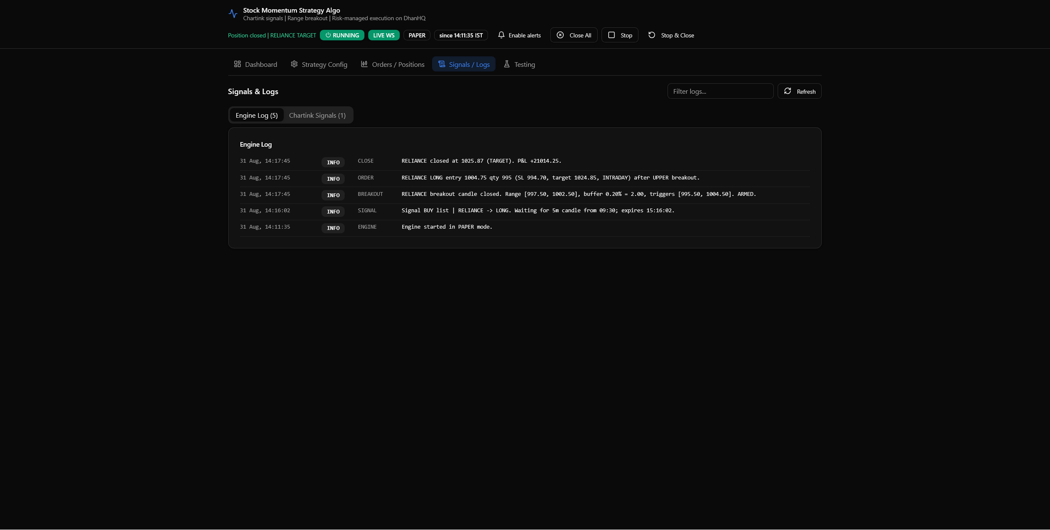
Task: Focus the Filter logs input field
Action: tap(720, 91)
